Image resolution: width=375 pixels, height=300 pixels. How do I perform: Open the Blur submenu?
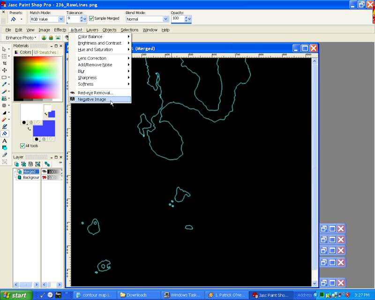pos(82,71)
